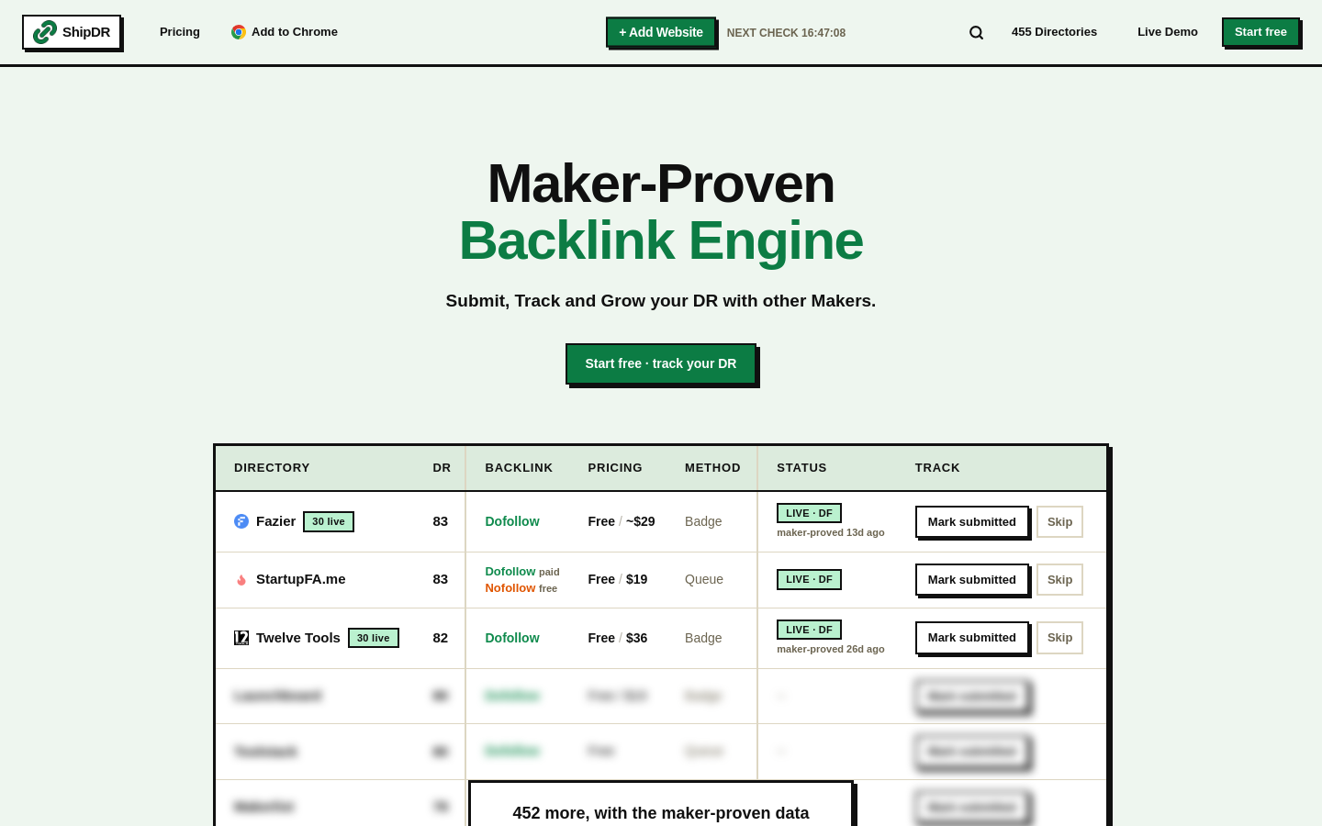1322x826 pixels.
Task: Click Dofollow in the Twelve Tools row
Action: [512, 638]
